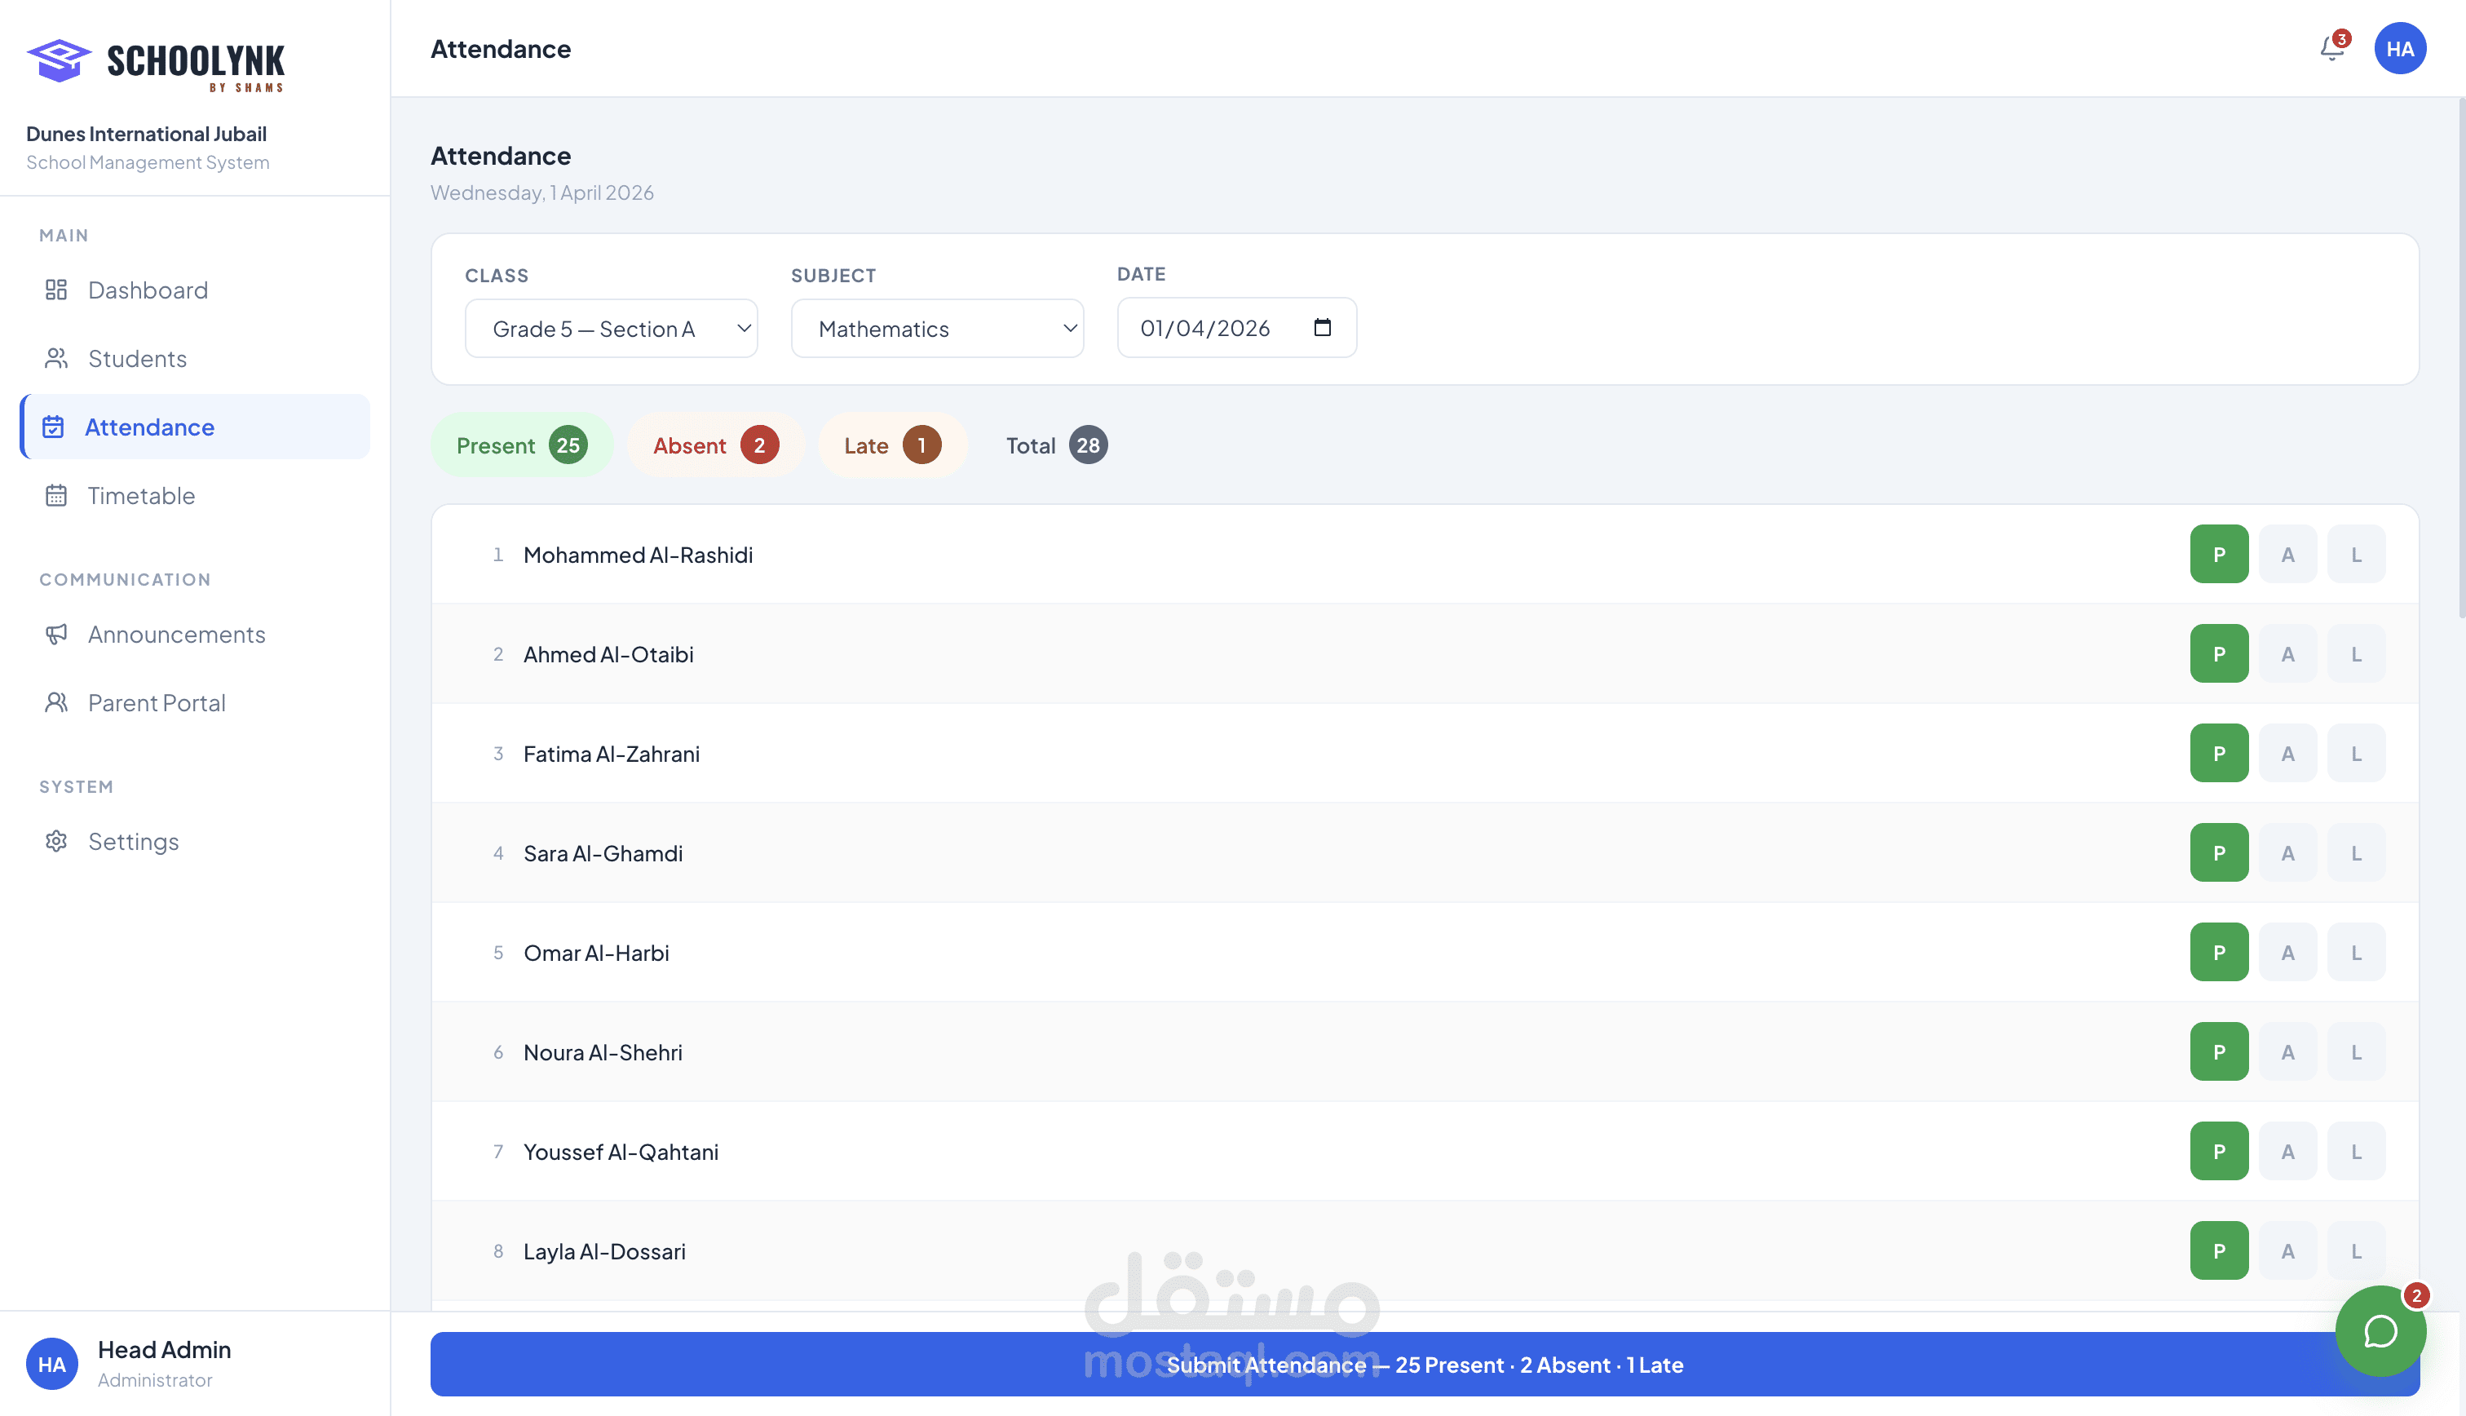2466x1416 pixels.
Task: Click the Announcements megaphone icon
Action: 56,634
